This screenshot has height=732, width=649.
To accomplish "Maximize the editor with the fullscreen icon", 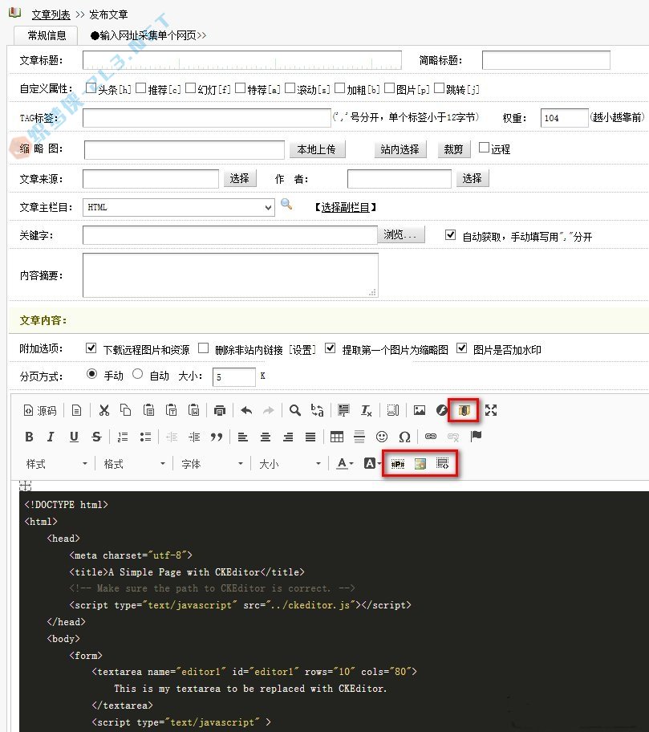I will (491, 410).
